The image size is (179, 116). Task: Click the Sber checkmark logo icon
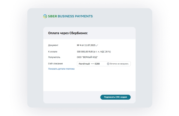[x=45, y=16]
